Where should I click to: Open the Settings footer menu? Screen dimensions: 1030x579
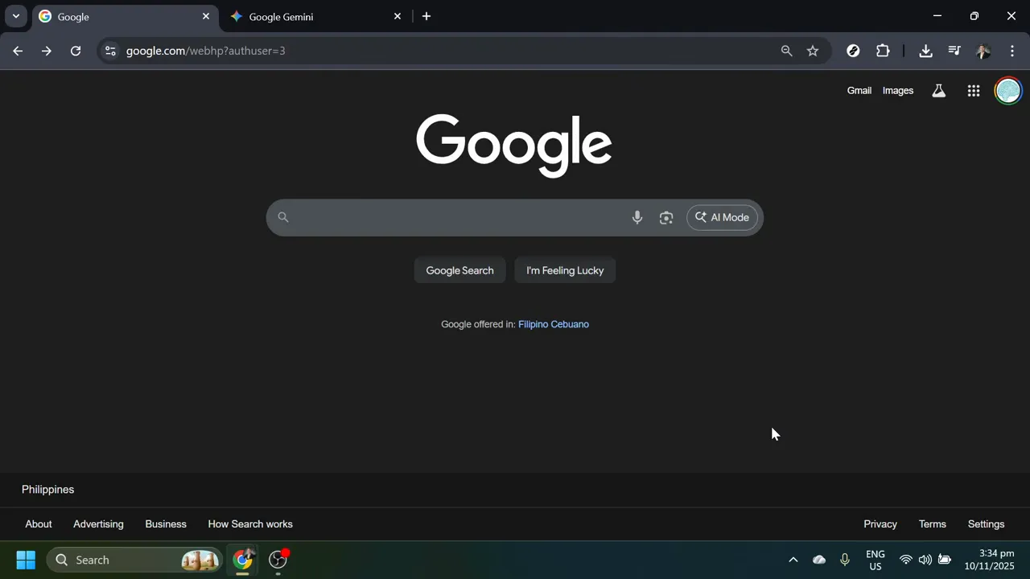[986, 524]
